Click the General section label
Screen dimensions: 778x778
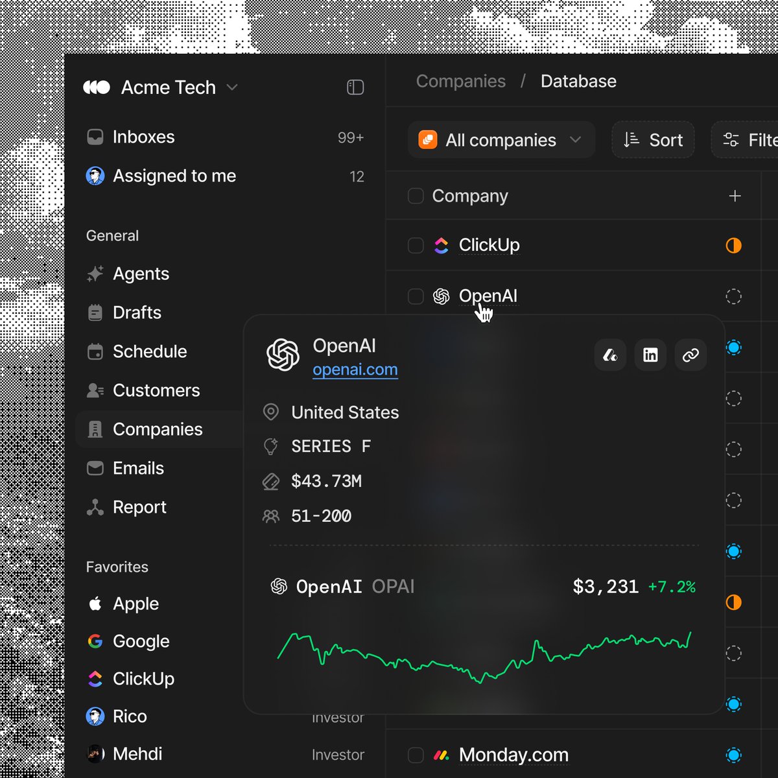[x=112, y=235]
